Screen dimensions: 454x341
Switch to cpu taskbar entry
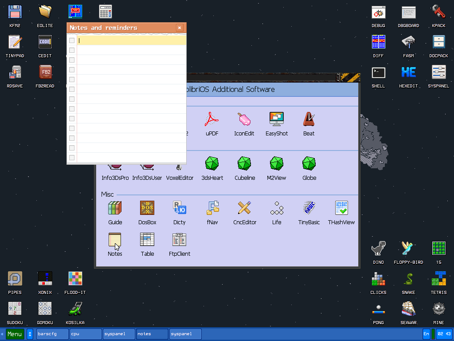click(x=86, y=334)
